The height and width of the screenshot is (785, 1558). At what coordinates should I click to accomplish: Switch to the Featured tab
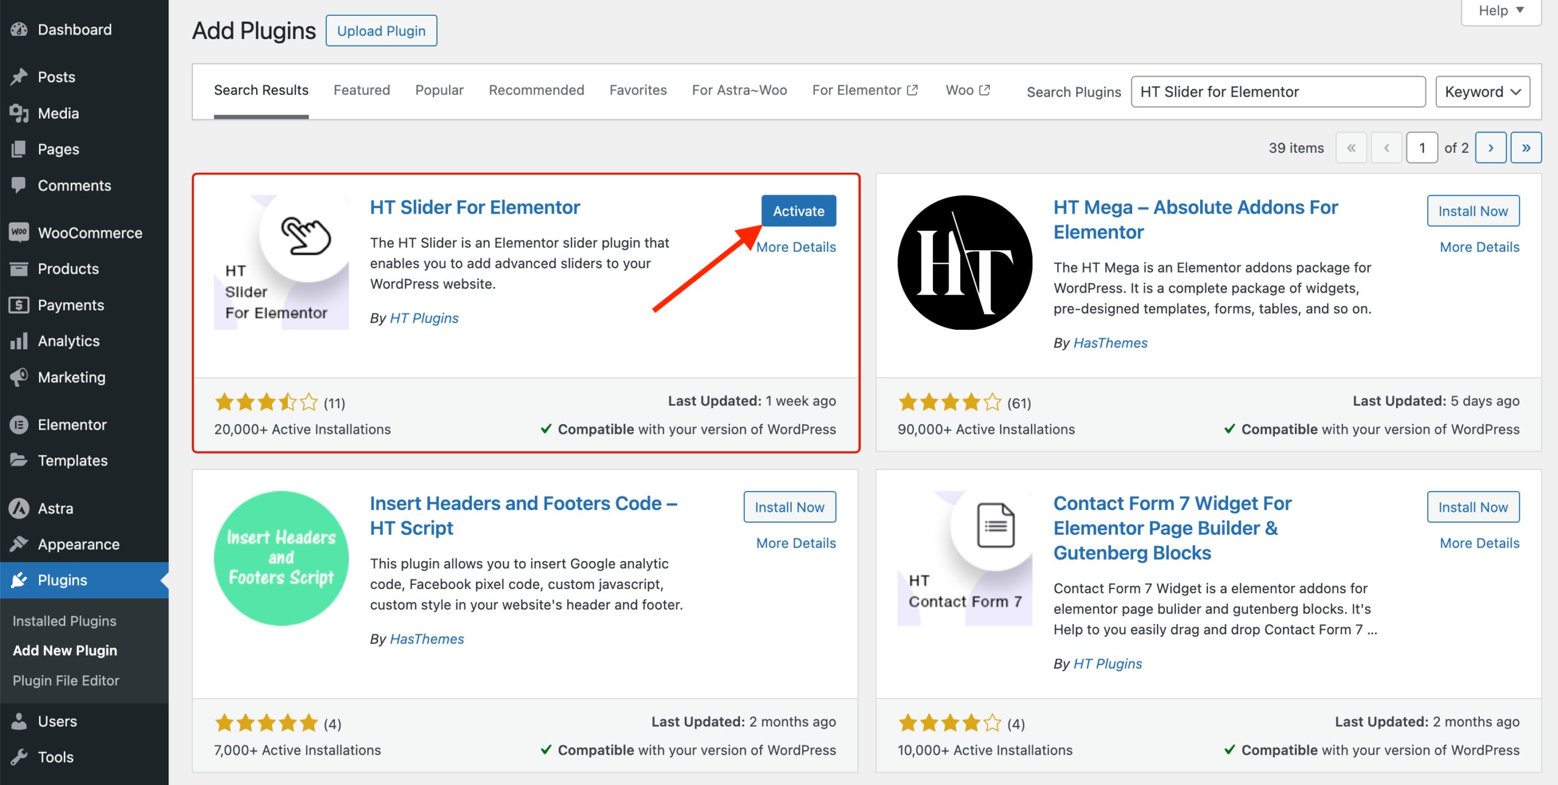coord(362,90)
